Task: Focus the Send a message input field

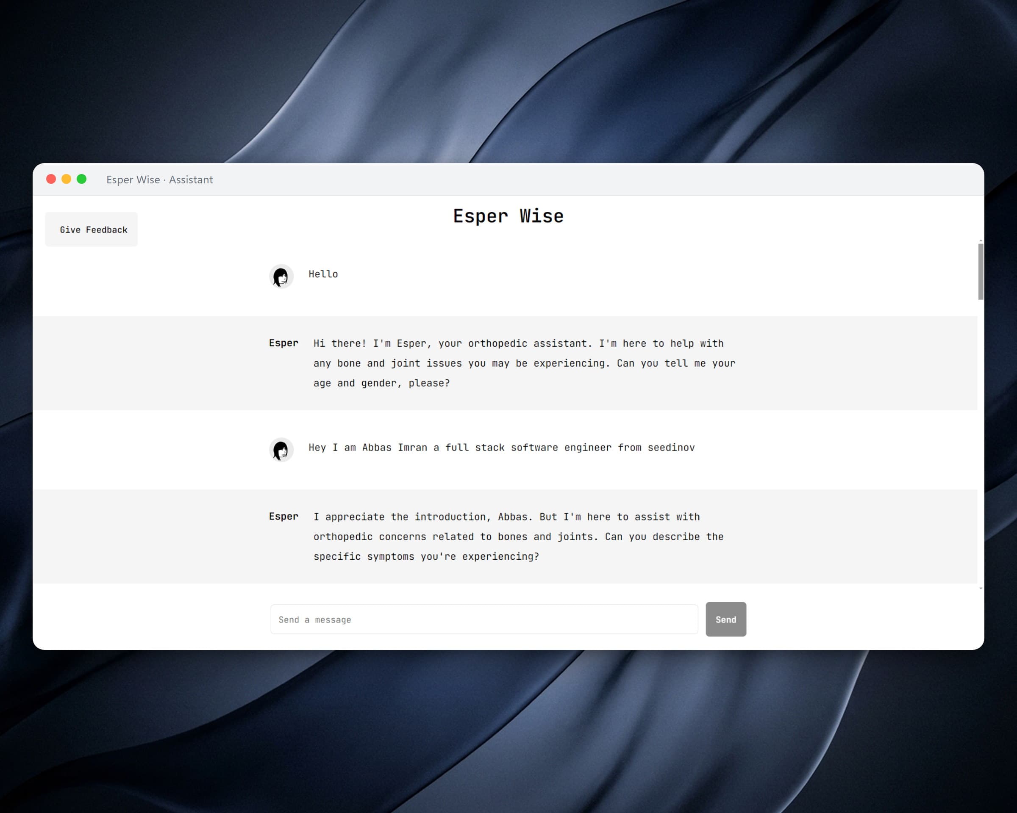Action: coord(484,619)
